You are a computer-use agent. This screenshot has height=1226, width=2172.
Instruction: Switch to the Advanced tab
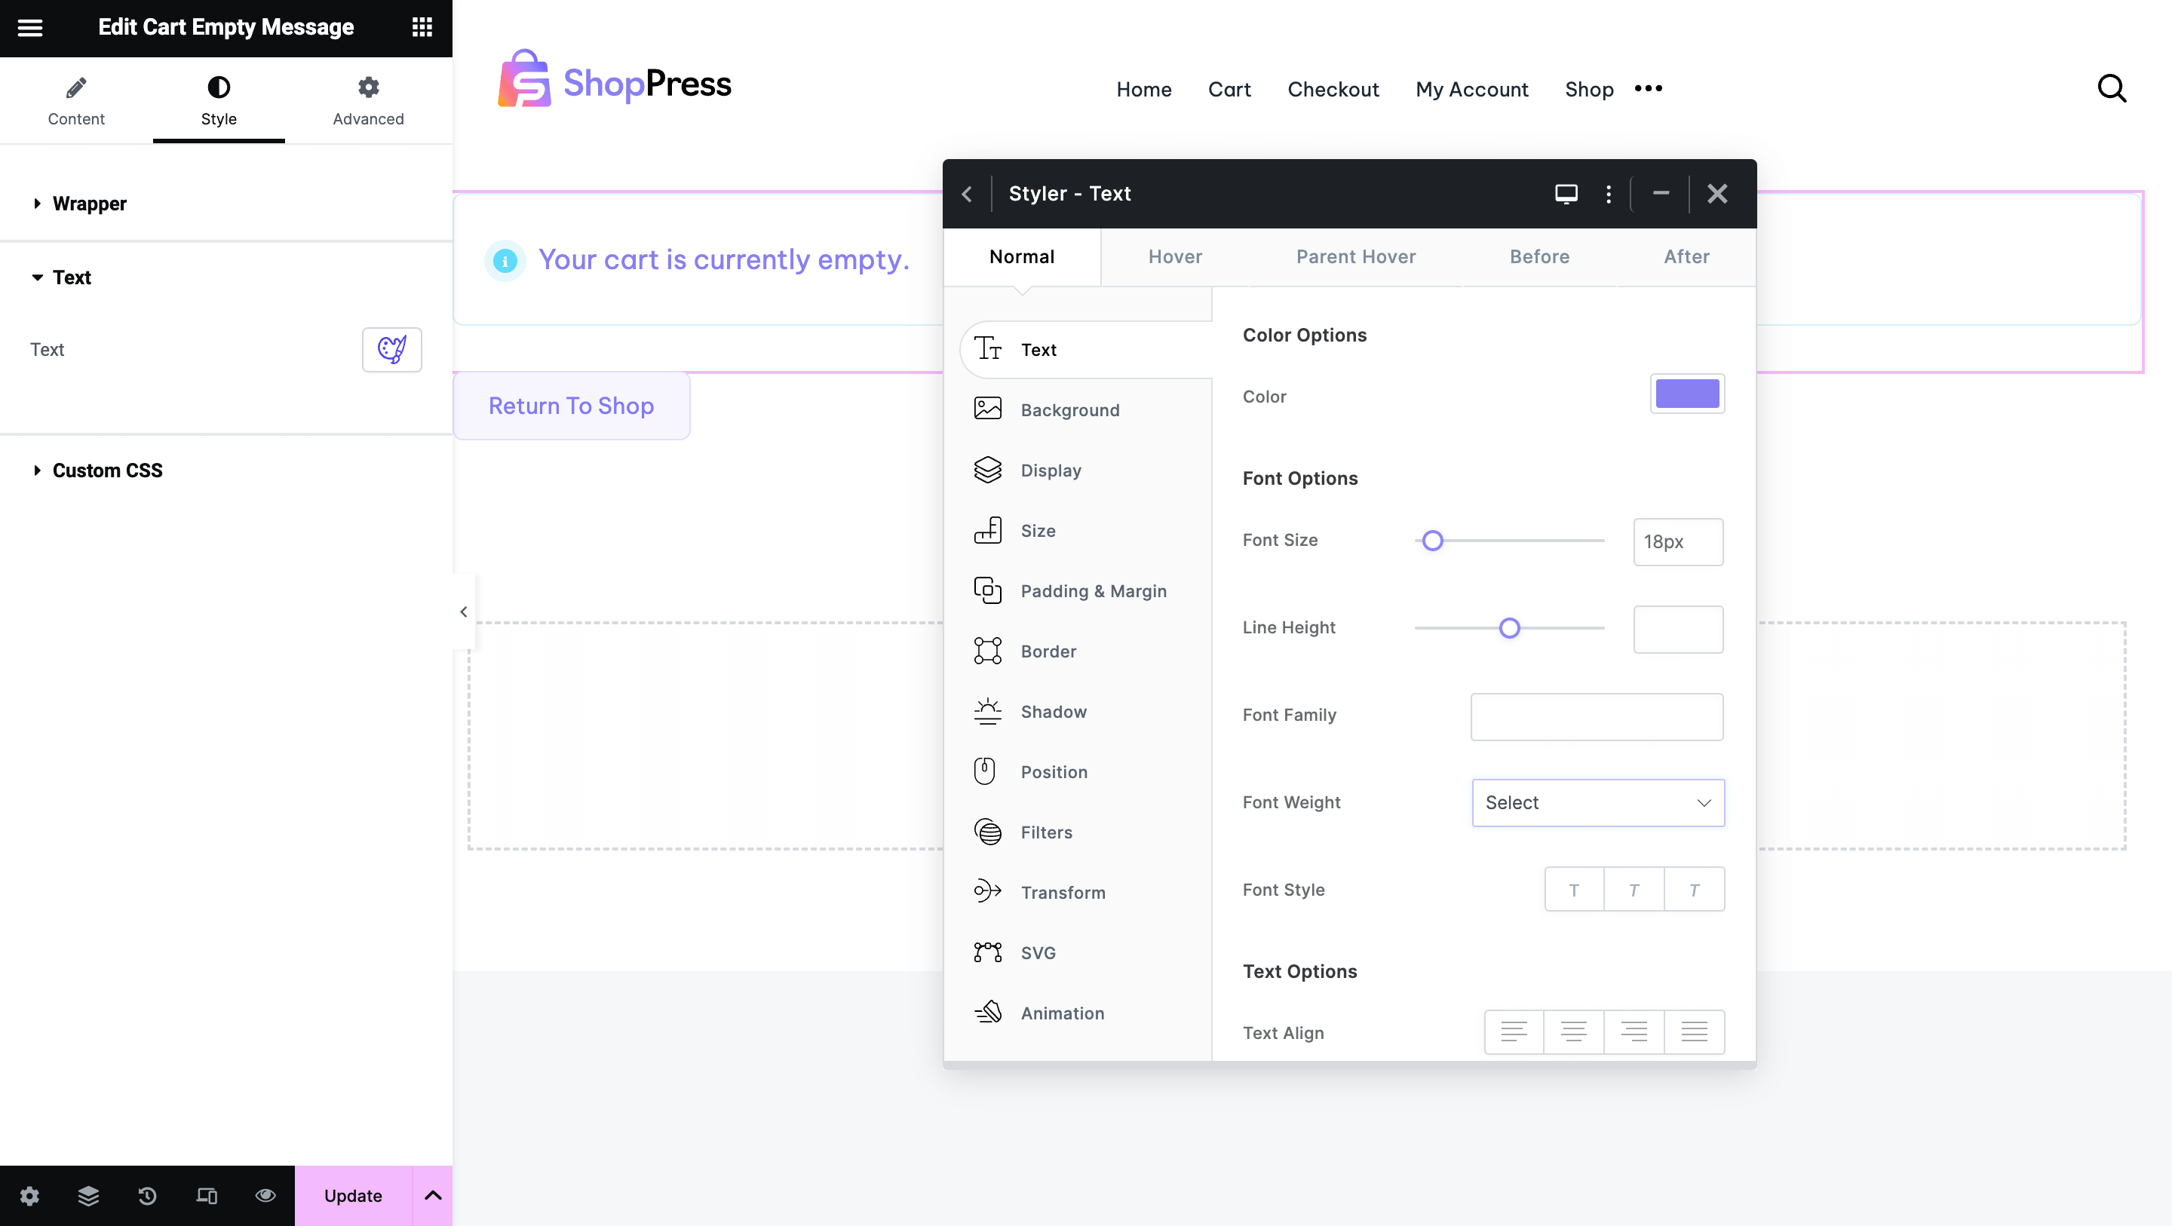coord(367,100)
